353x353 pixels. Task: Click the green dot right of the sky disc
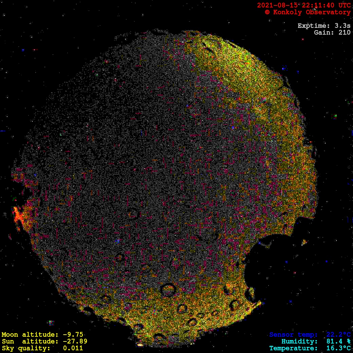click(x=335, y=116)
